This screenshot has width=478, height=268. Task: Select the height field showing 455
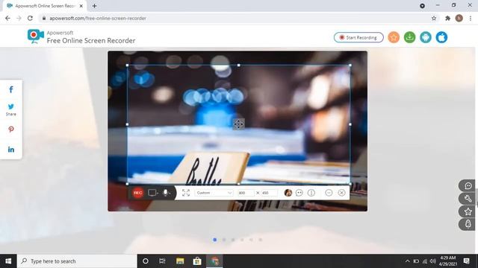click(269, 193)
